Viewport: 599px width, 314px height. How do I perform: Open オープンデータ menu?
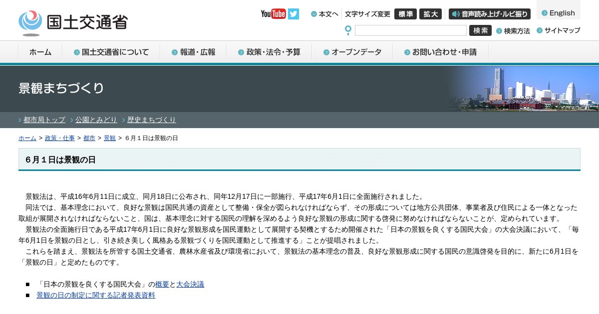coord(352,52)
